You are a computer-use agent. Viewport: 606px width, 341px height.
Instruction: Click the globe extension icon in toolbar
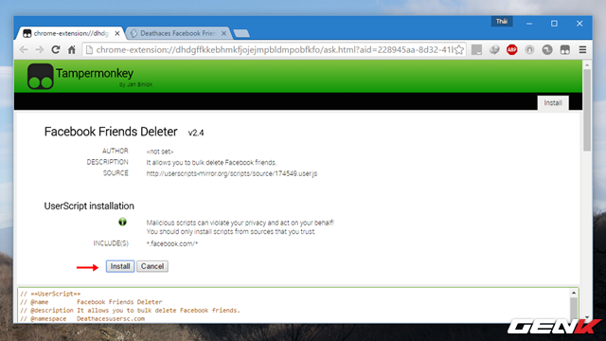pyautogui.click(x=494, y=49)
